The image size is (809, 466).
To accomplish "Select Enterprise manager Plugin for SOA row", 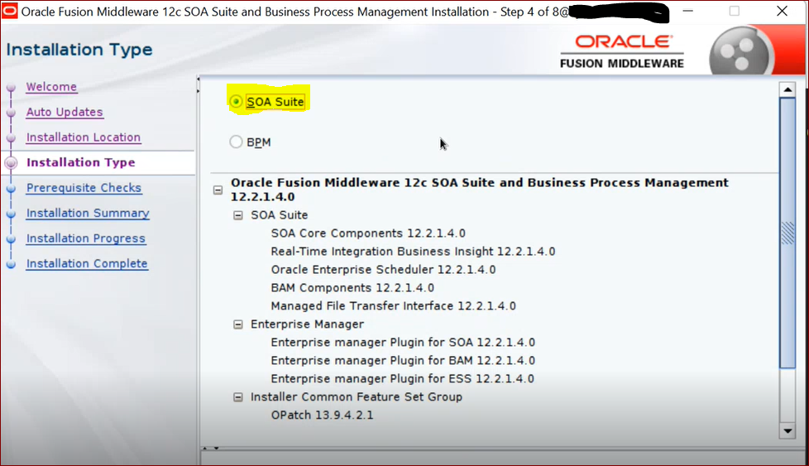I will coord(403,342).
